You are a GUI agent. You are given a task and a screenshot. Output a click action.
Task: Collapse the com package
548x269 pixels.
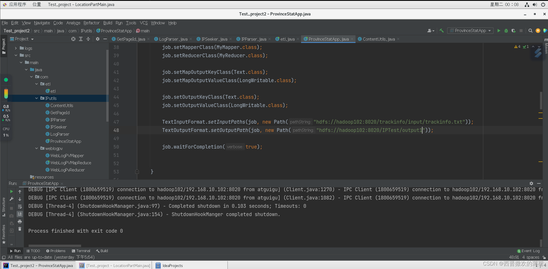coord(32,77)
